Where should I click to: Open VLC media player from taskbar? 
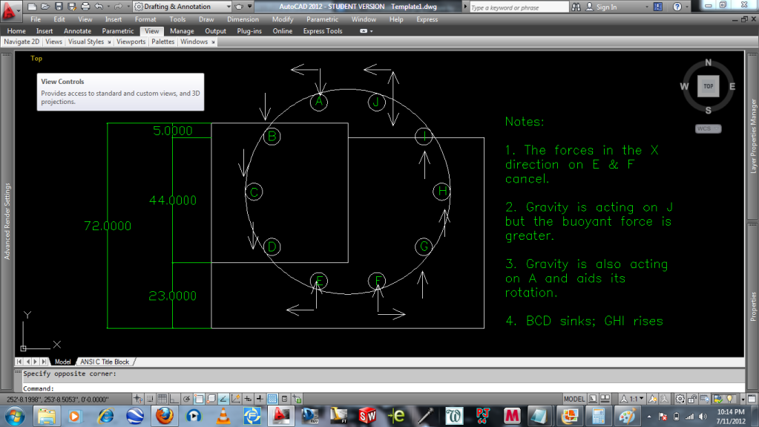(223, 416)
